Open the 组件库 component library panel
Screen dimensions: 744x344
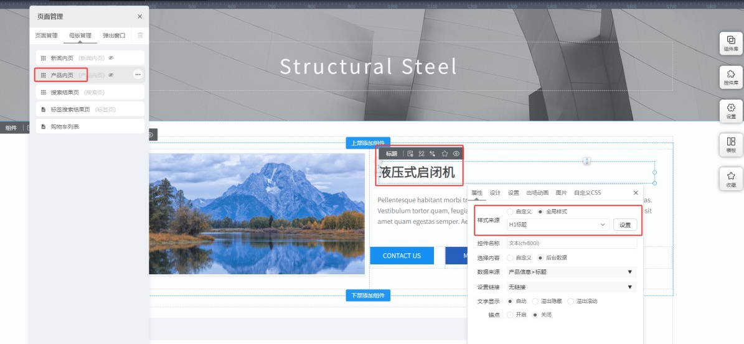pos(731,43)
